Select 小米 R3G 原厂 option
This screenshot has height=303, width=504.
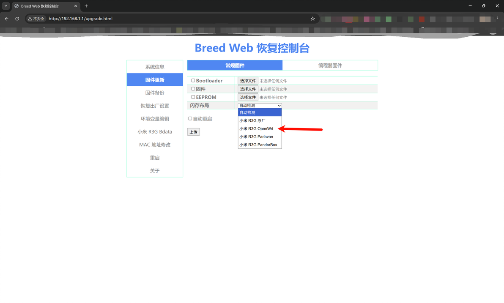[260, 120]
